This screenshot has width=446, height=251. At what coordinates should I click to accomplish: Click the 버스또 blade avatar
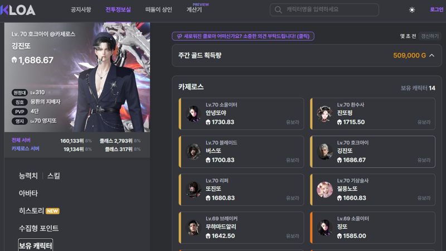[x=193, y=152]
